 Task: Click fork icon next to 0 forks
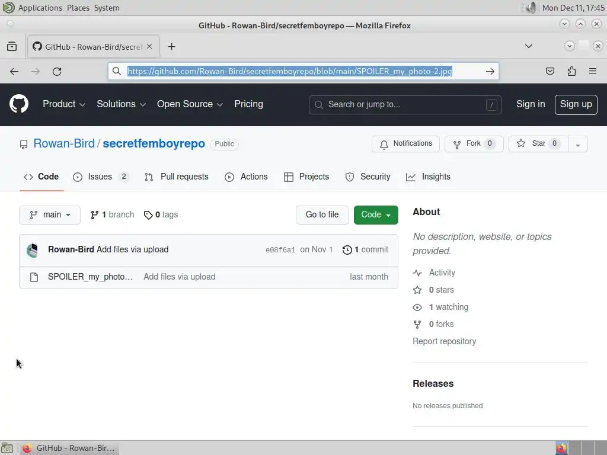tap(417, 324)
